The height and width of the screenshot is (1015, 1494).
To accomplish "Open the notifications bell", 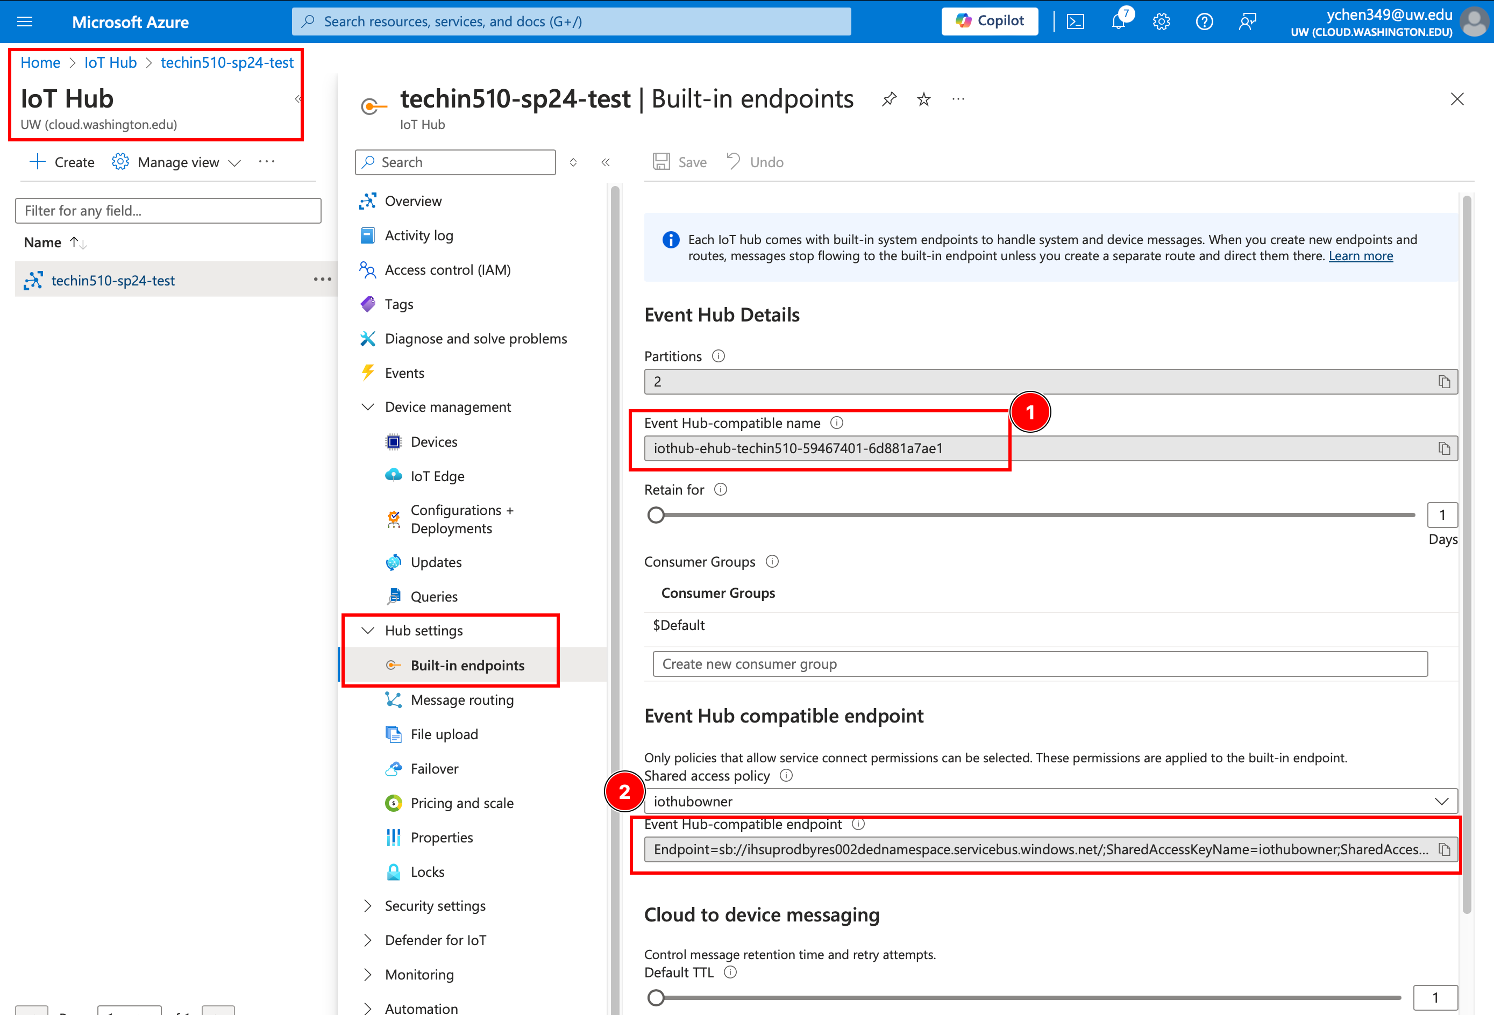I will point(1118,22).
